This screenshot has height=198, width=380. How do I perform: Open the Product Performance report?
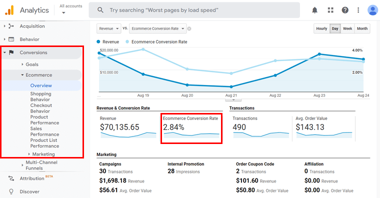tap(44, 120)
